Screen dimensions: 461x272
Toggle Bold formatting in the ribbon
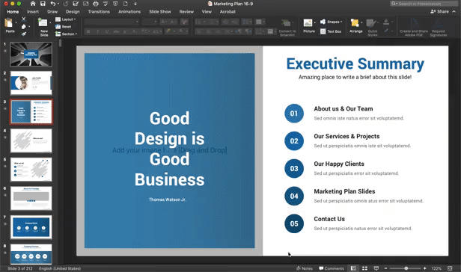[88, 31]
